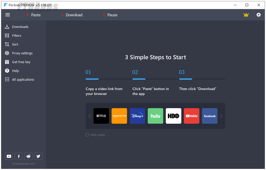Maximize the FlixGrab window
266x170 pixels.
(x=247, y=5)
